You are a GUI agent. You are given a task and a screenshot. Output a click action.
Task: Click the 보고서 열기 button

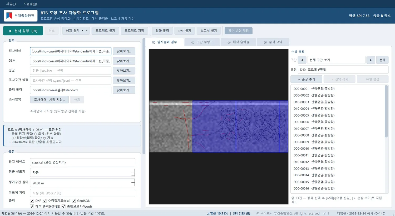point(209,31)
